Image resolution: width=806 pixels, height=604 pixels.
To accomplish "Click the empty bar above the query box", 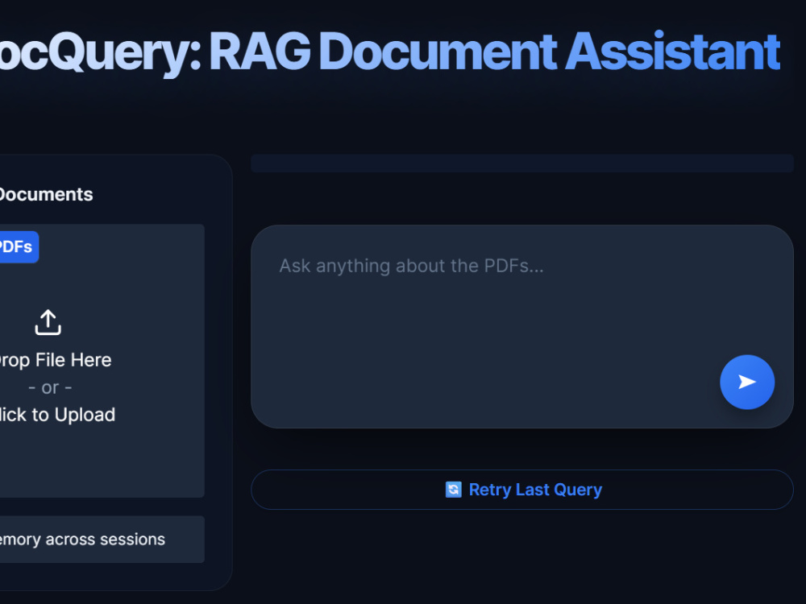I will (522, 163).
